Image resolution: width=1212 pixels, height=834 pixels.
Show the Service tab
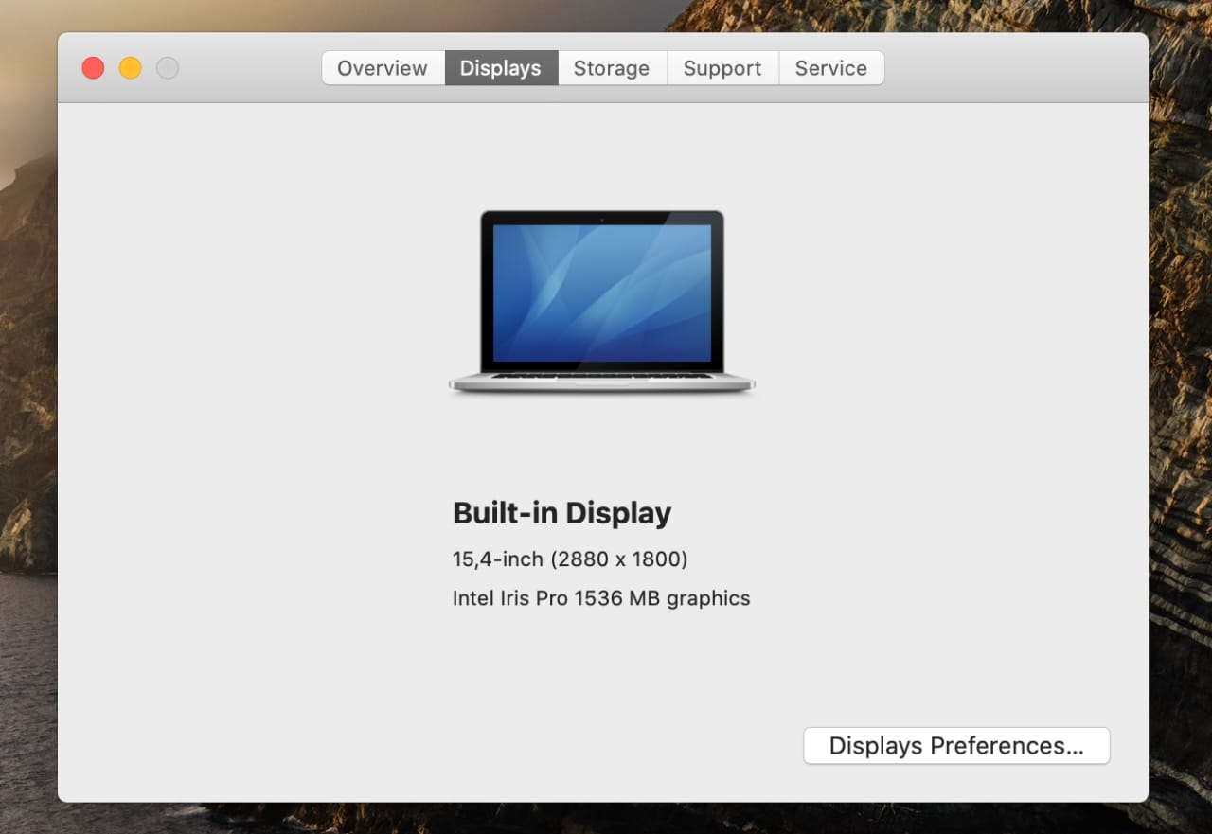pyautogui.click(x=830, y=68)
